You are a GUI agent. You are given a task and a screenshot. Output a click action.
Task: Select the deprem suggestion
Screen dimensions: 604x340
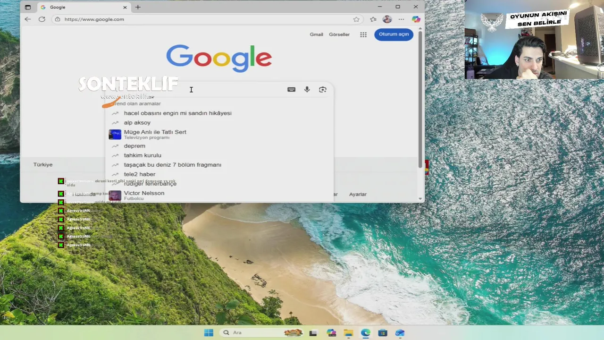pyautogui.click(x=219, y=146)
